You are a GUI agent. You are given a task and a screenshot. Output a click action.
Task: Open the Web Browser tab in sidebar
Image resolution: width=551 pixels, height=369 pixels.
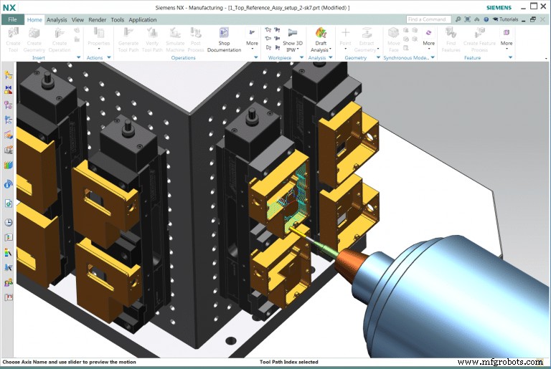coord(8,203)
